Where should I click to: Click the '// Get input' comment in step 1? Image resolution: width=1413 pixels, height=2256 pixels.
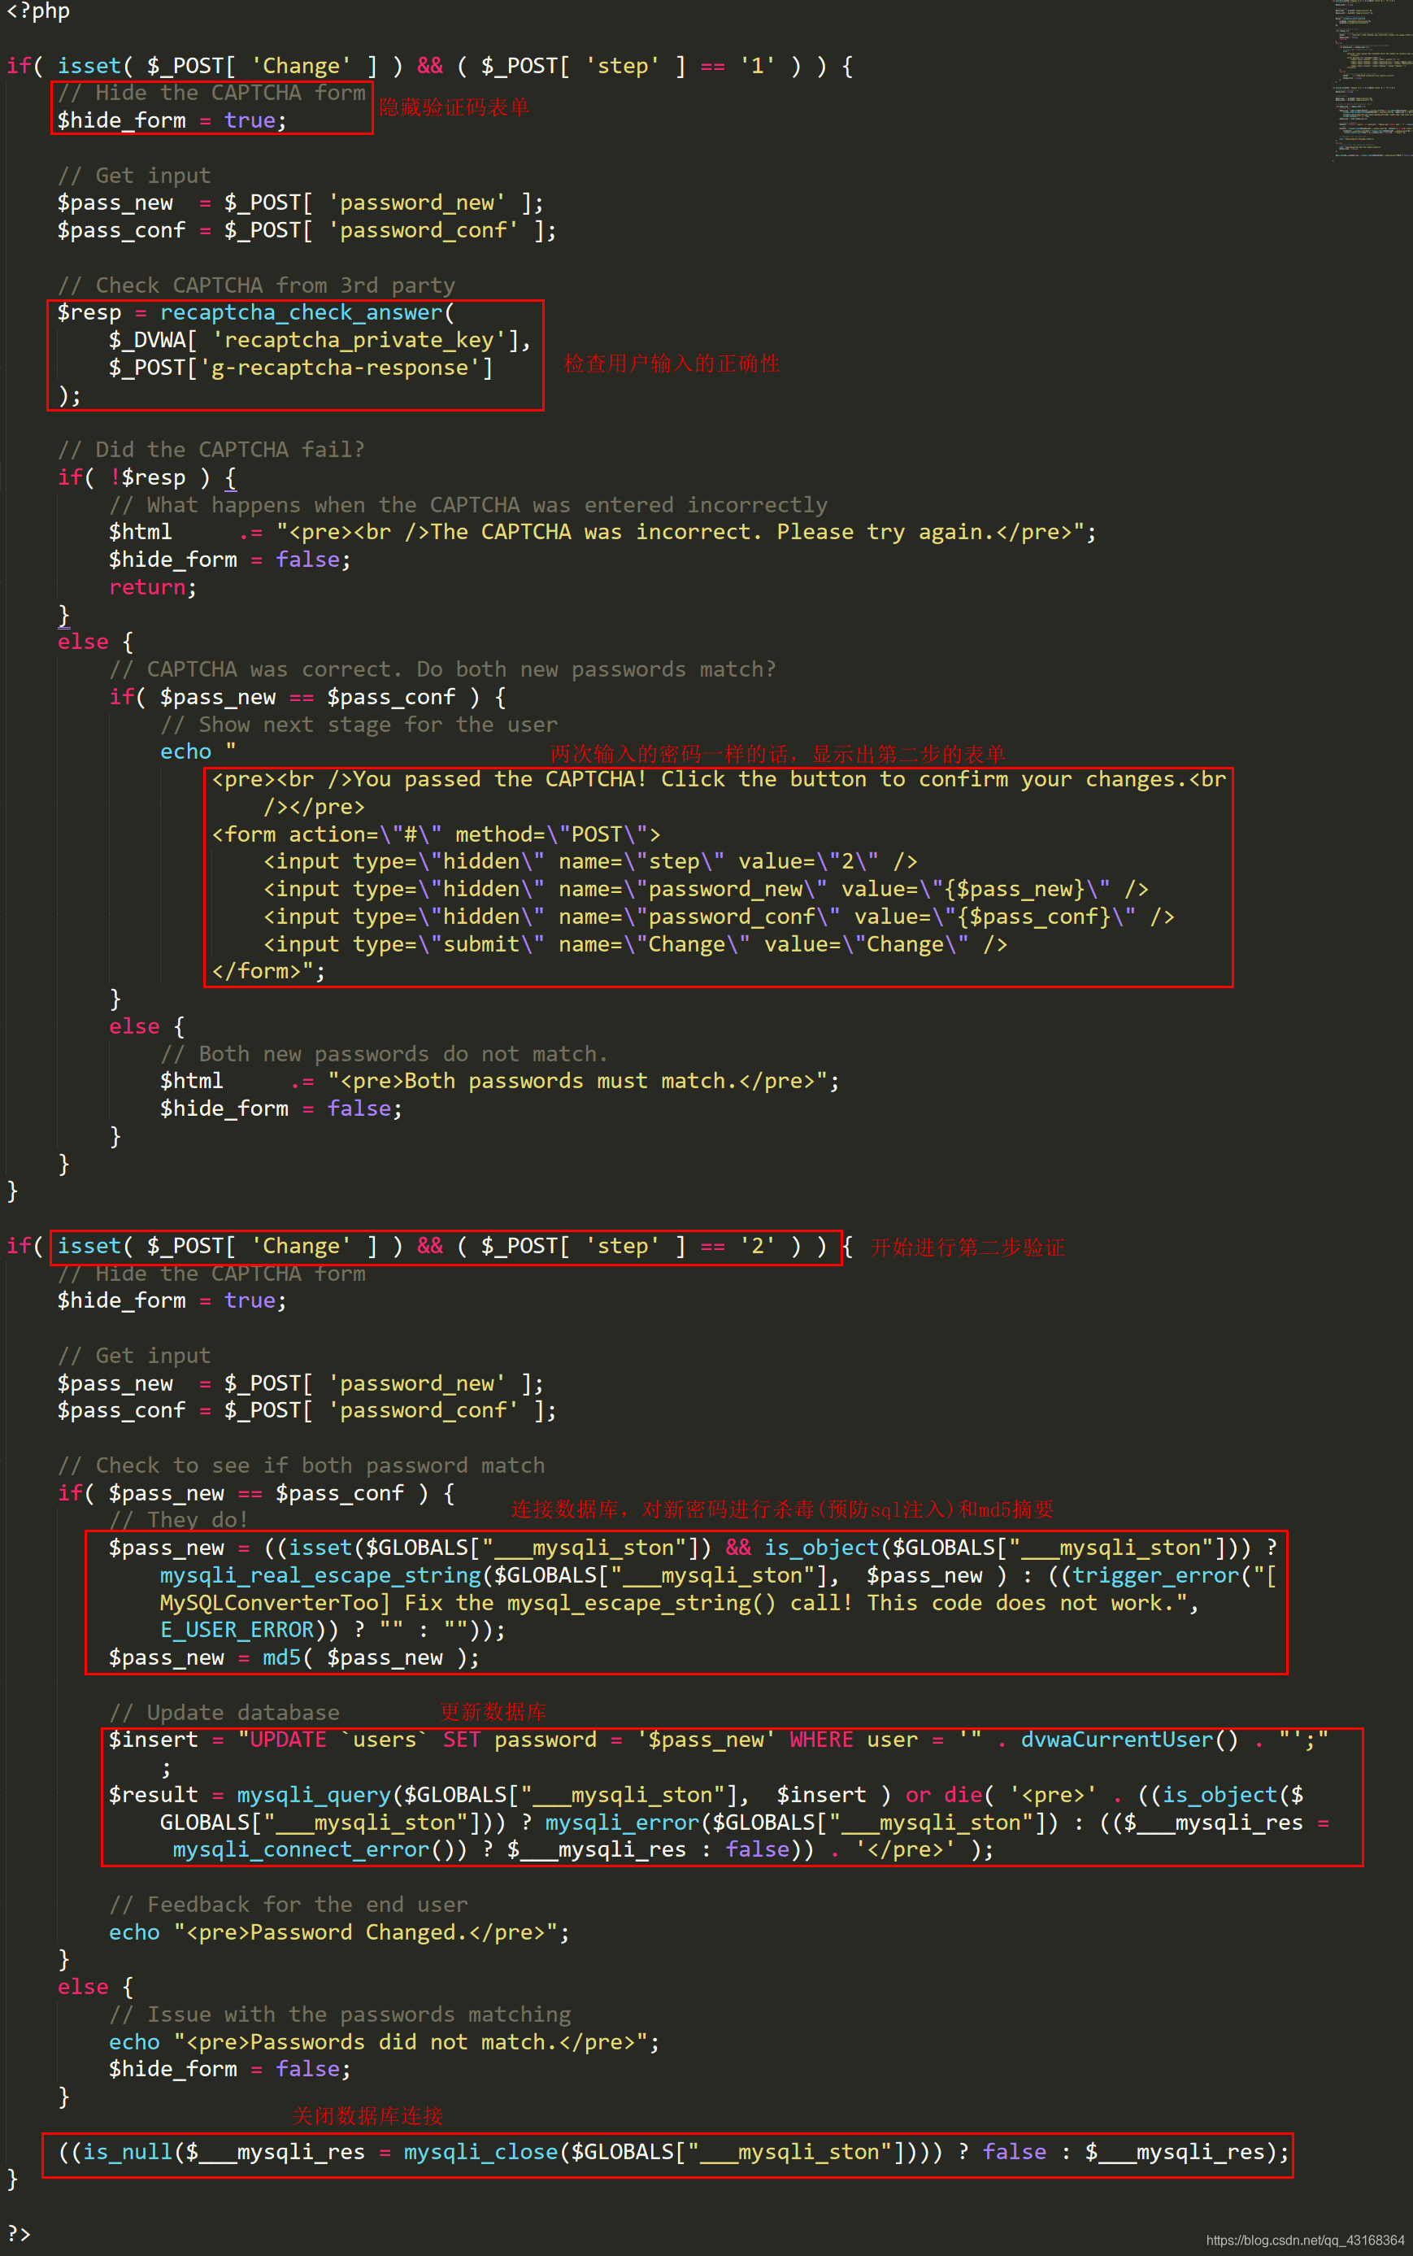[133, 176]
